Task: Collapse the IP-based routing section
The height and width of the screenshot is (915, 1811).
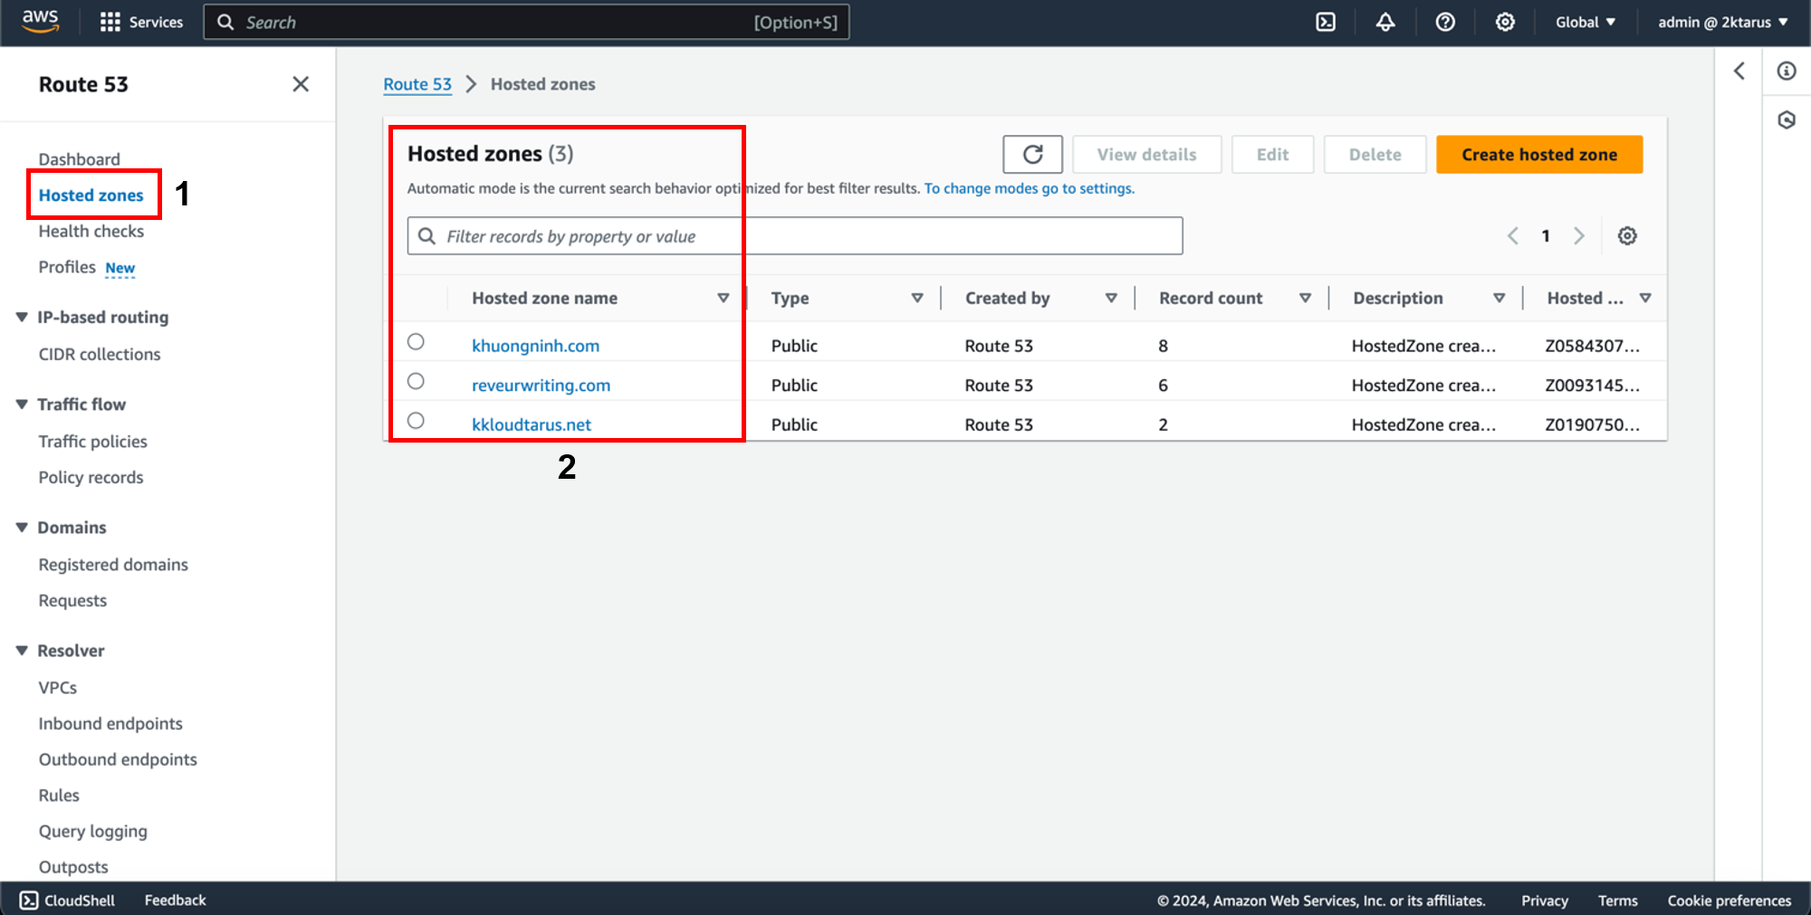Action: [22, 317]
